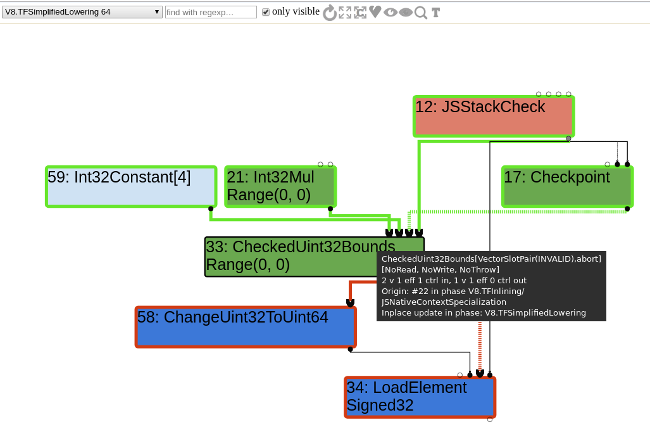Click the output dot of Checkpoint node
650x429 pixels.
[x=627, y=208]
